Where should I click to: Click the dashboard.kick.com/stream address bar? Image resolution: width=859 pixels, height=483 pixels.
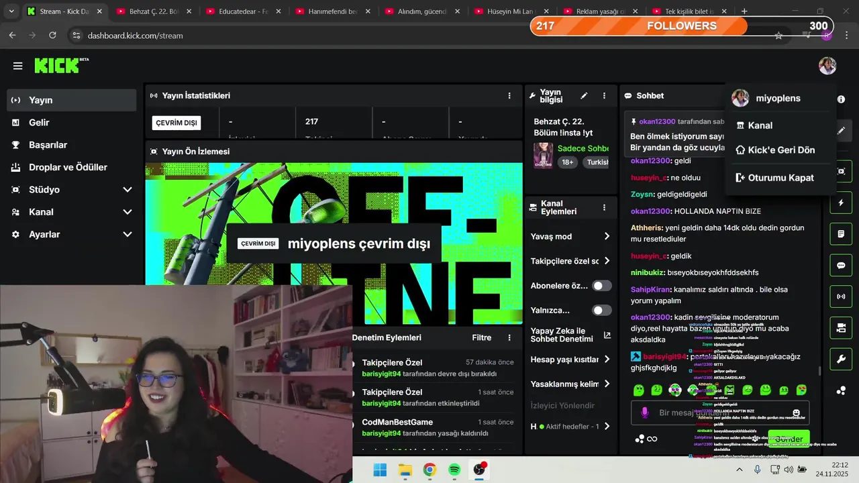(x=135, y=36)
